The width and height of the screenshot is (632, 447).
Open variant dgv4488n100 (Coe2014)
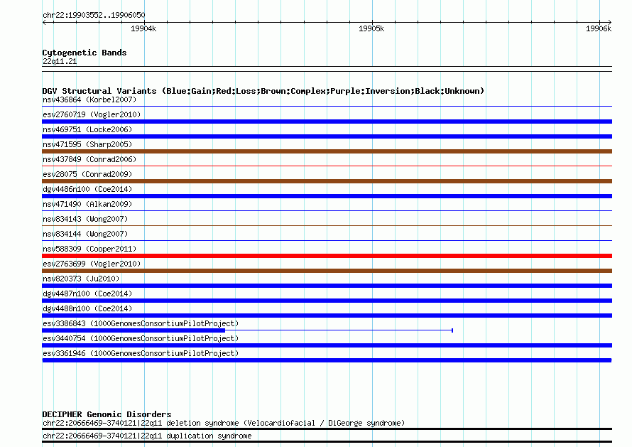point(87,308)
